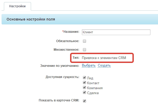This screenshot has height=104, width=158.
Task: Toggle the Множественное checkbox
Action: tap(84, 49)
